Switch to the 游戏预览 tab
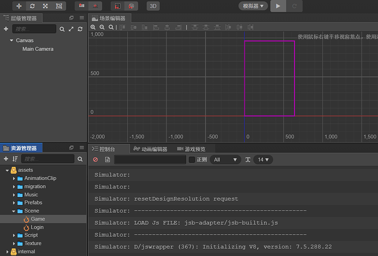Viewport: 378px width, 256px height. click(191, 149)
